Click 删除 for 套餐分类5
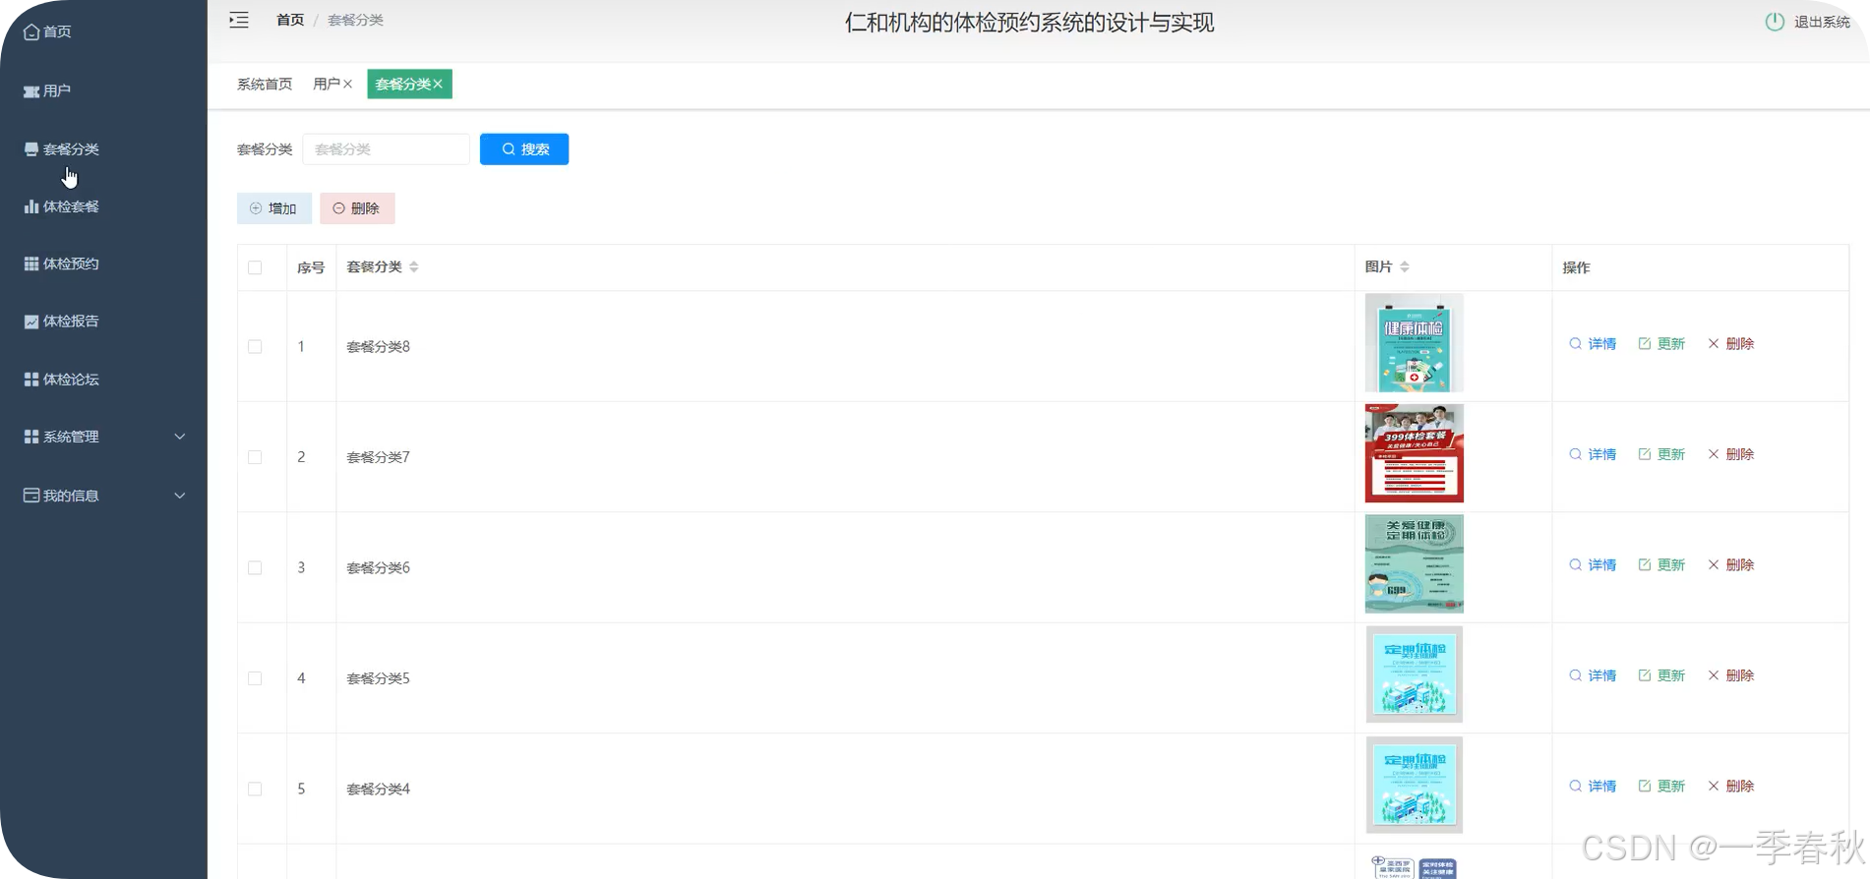This screenshot has width=1870, height=879. click(x=1731, y=675)
